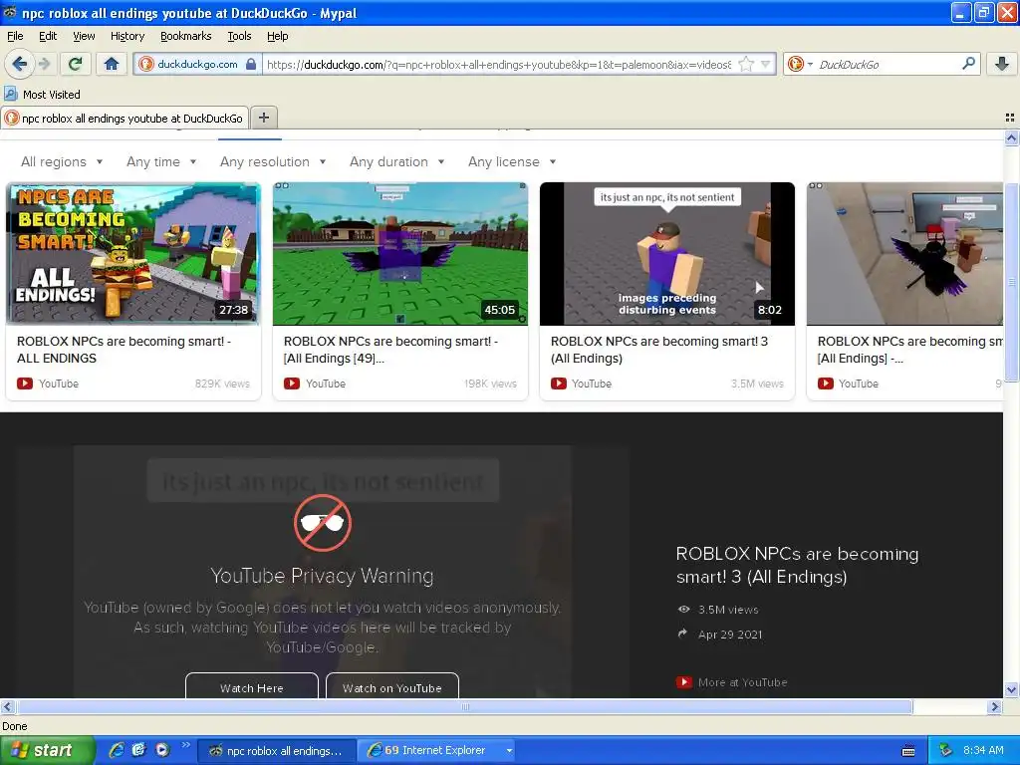Open the Help menu

tap(277, 36)
